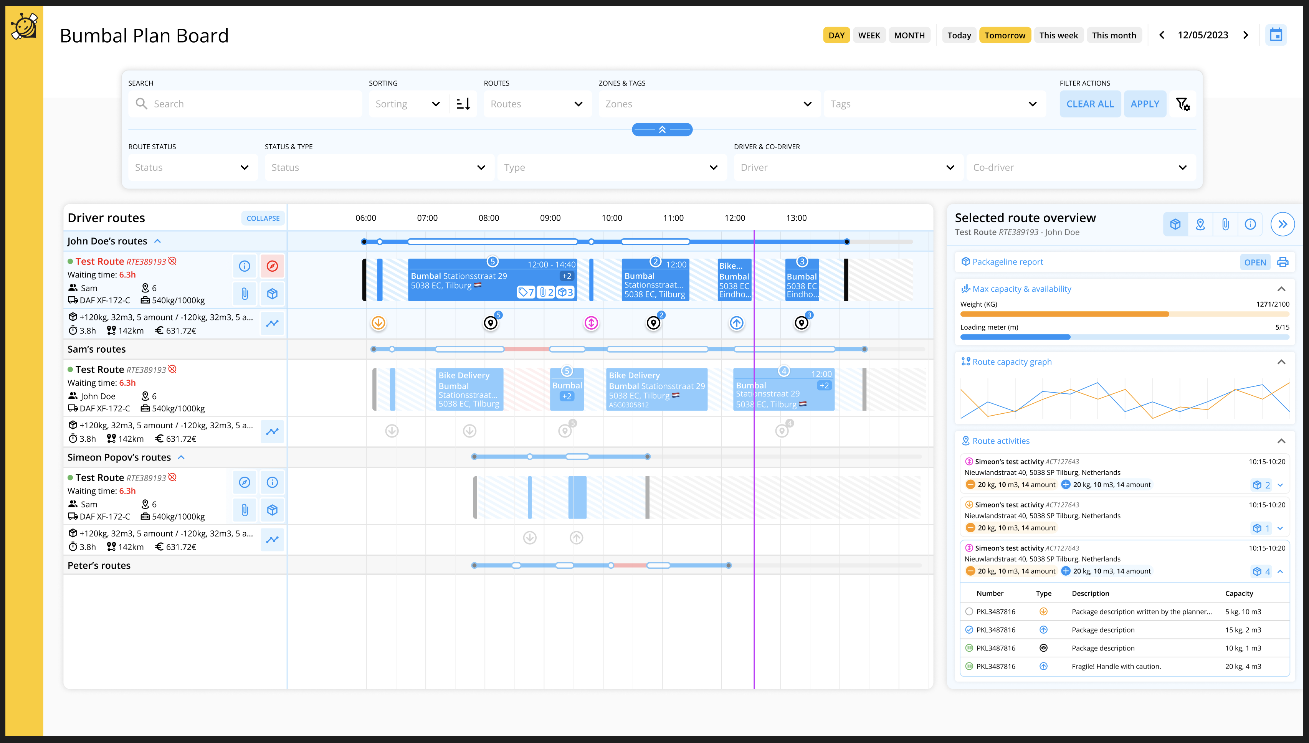Open the Tags dropdown
Screen dimensions: 1309x743
point(934,104)
